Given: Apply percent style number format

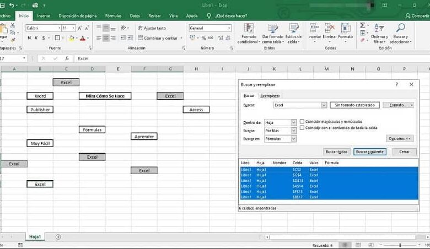Looking at the screenshot, I should (x=203, y=38).
